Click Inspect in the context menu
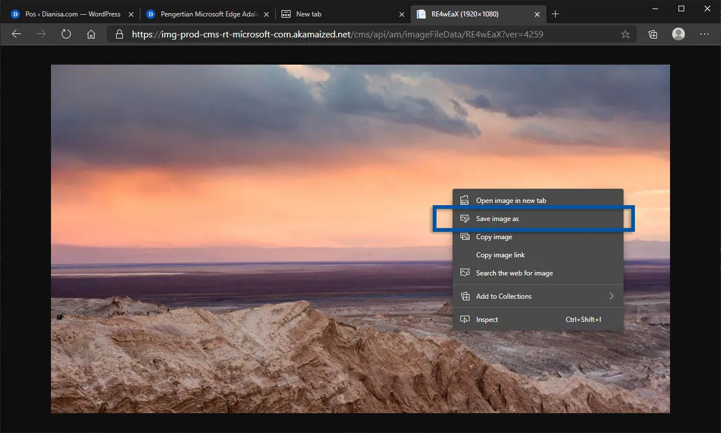 488,319
